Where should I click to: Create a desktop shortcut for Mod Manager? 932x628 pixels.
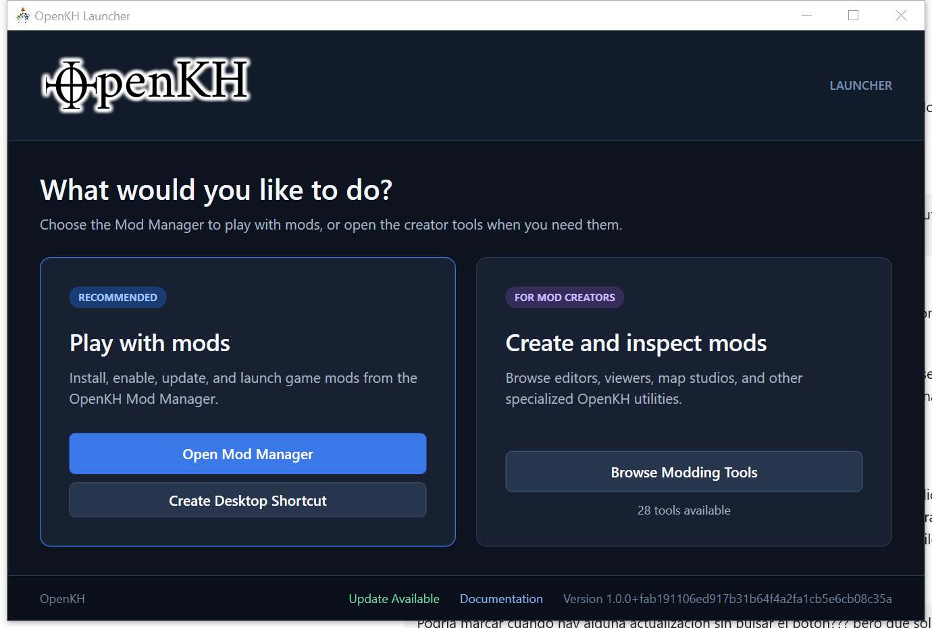[x=248, y=500]
